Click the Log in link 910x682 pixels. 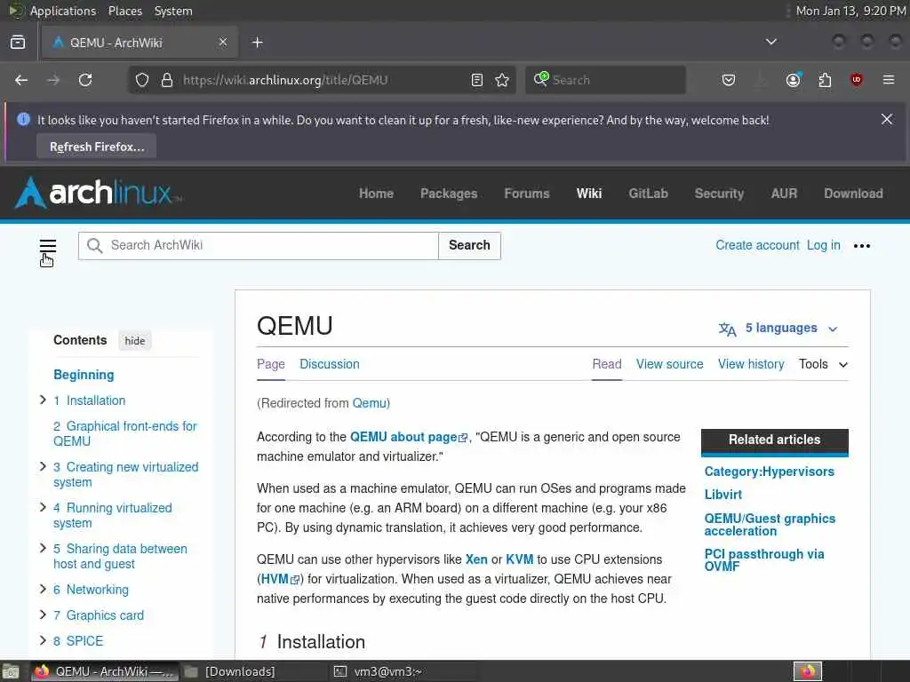[x=824, y=245]
